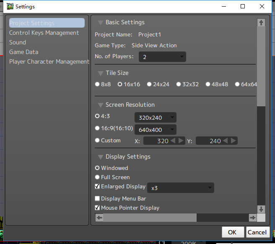Image resolution: width=275 pixels, height=244 pixels.
Task: Click the horizontal scrollbar right arrow
Action: (x=252, y=218)
